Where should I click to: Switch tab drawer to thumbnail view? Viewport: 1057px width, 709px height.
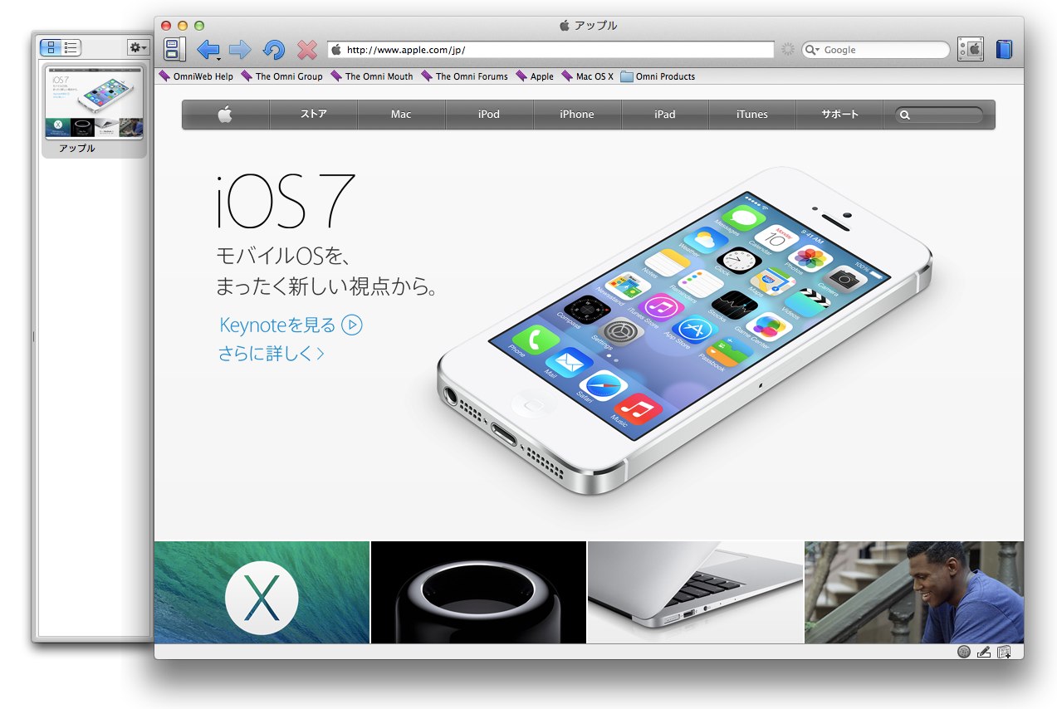pos(51,47)
